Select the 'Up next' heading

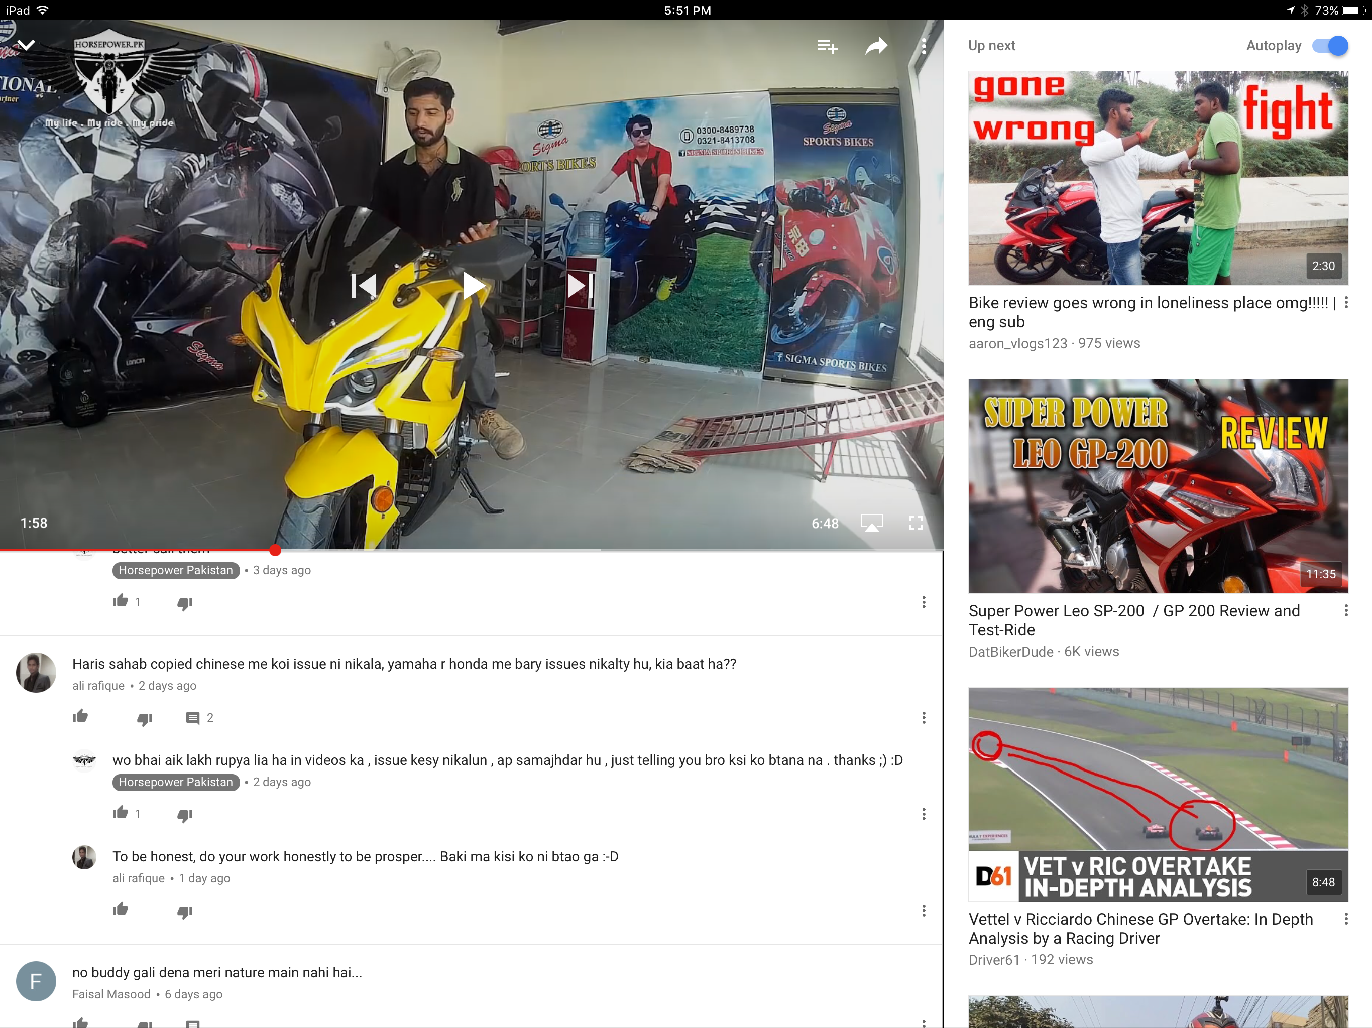point(991,45)
